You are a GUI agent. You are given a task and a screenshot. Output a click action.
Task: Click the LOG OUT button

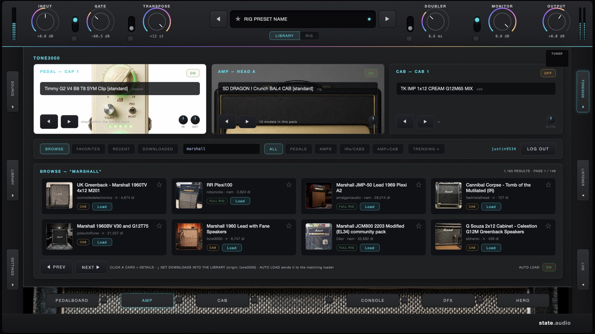(x=538, y=149)
